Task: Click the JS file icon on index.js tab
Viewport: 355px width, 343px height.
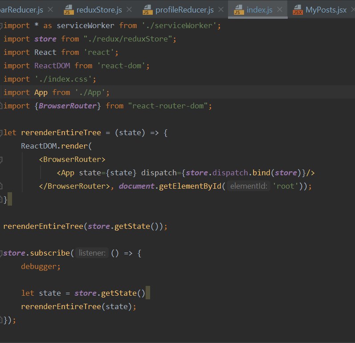Action: [238, 10]
